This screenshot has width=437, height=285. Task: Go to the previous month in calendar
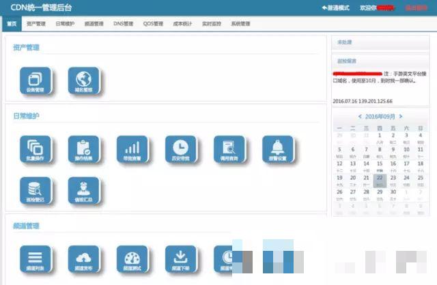point(360,116)
